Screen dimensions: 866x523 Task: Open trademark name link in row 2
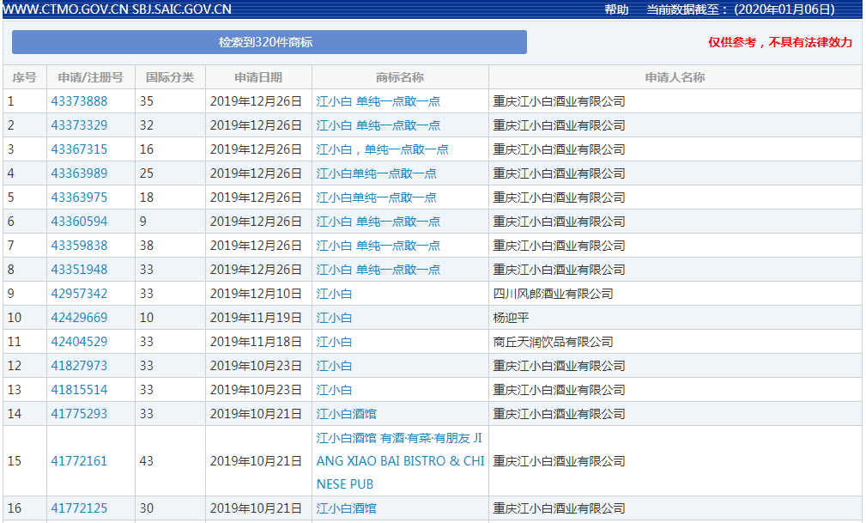378,125
